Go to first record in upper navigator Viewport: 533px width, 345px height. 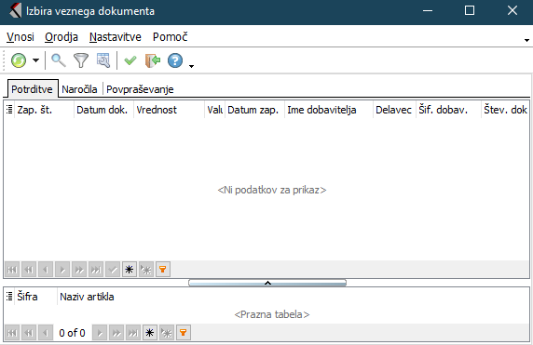12,270
